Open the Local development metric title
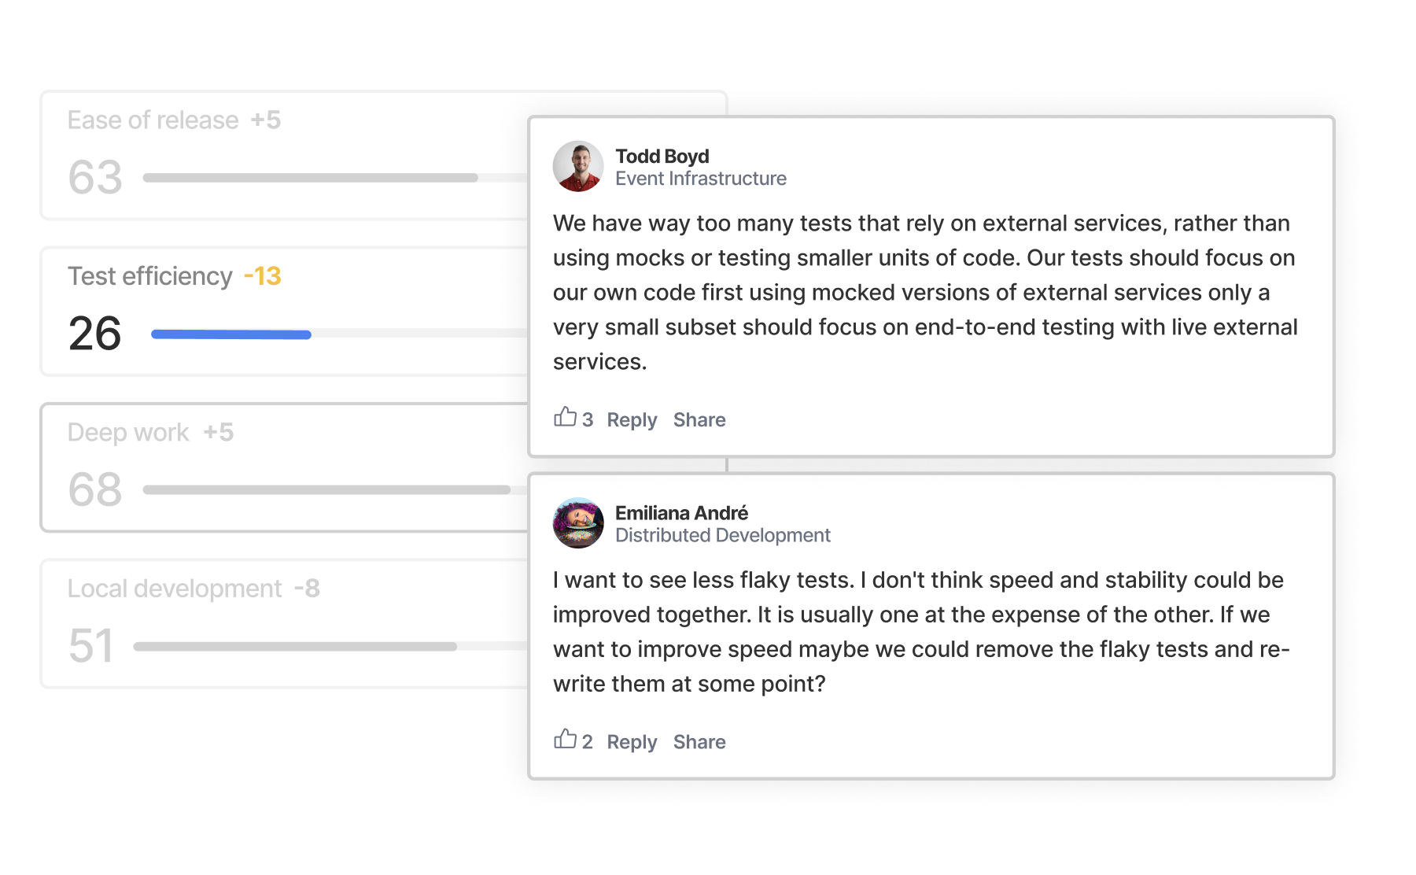 pos(175,589)
